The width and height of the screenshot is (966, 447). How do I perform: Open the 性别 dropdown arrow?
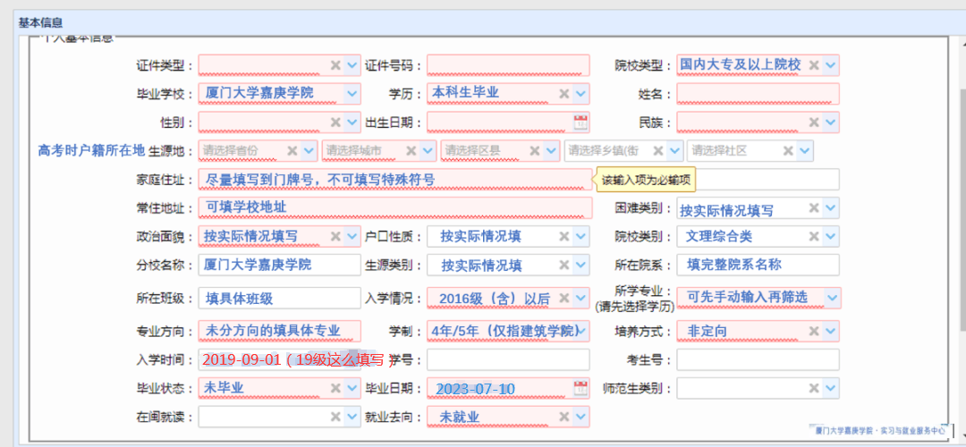352,122
